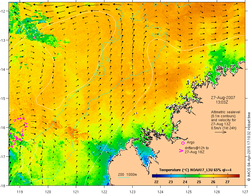Select the '13:03Z' time label
The height and width of the screenshot is (194, 251).
point(222,102)
